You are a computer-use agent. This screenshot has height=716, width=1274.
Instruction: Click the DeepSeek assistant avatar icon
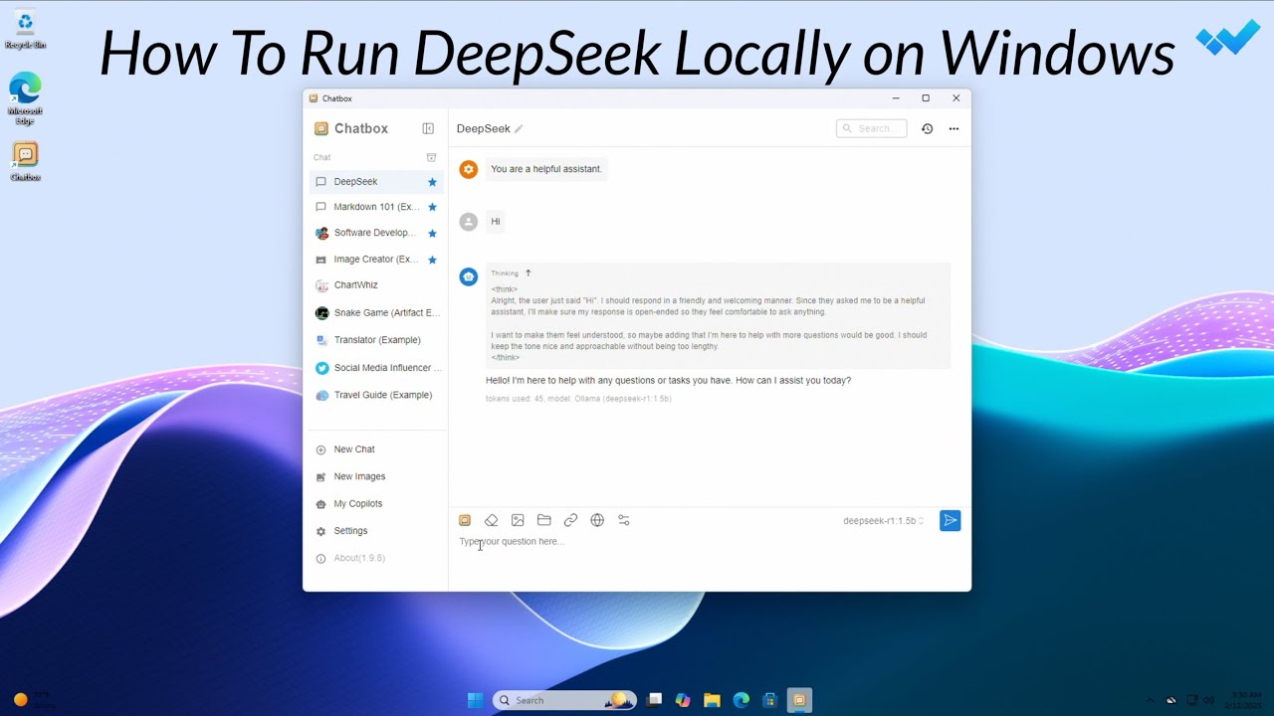coord(469,276)
